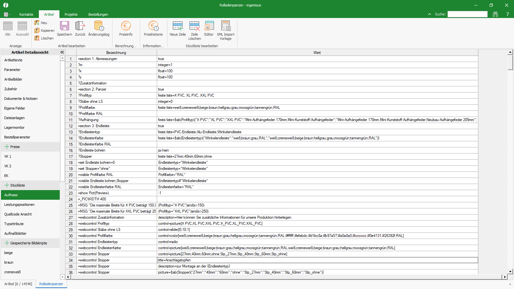
Task: Open Parameter in the sidebar
Action: (30, 70)
